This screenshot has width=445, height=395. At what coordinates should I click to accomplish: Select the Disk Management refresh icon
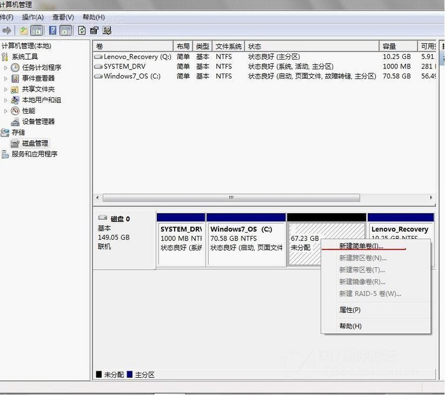(x=81, y=30)
